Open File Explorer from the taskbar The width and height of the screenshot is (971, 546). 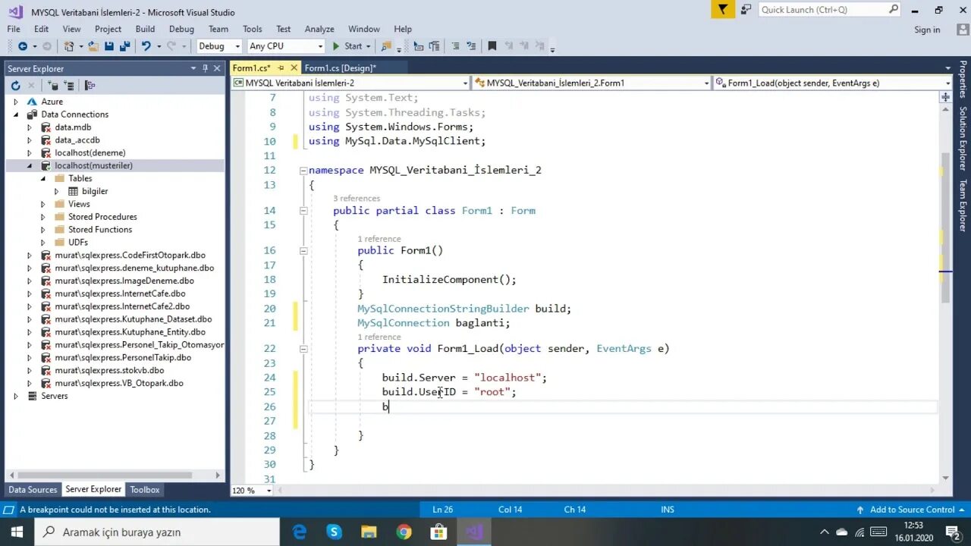369,532
